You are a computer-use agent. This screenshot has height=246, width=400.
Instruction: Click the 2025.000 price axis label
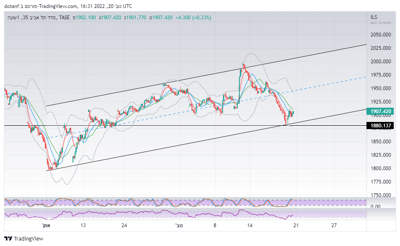pyautogui.click(x=381, y=48)
